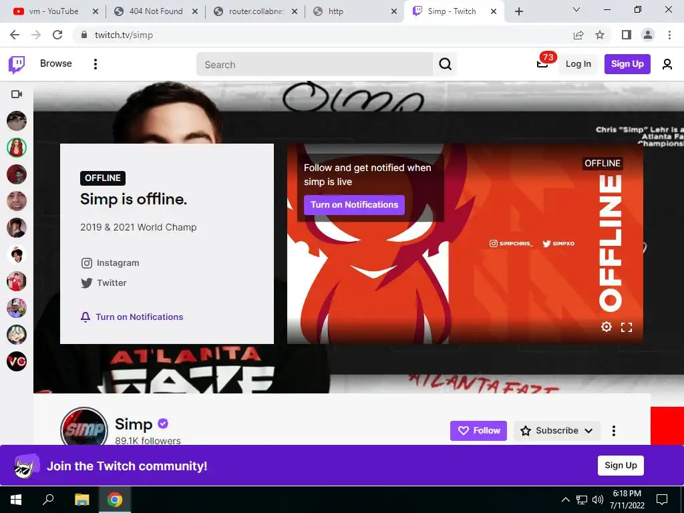Open the Windows action center notifications
The width and height of the screenshot is (684, 513).
pos(662,500)
